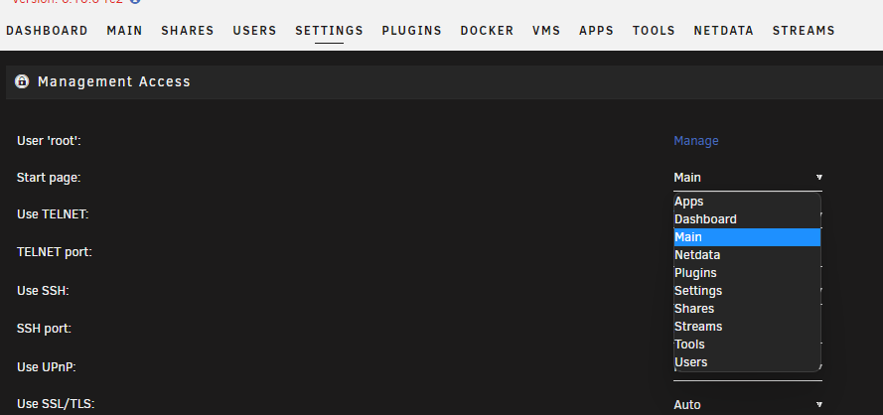
Task: Click the Management Access lock icon
Action: 22,81
